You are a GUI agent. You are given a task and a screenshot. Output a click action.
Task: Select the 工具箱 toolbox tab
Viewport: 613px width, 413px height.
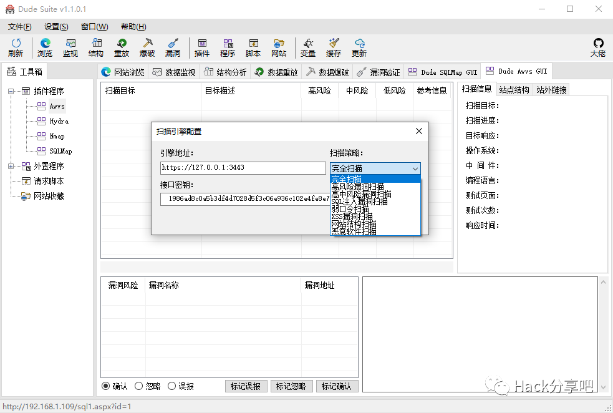(24, 72)
